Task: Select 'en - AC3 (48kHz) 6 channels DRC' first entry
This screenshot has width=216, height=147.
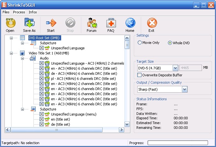Action: coord(84,68)
